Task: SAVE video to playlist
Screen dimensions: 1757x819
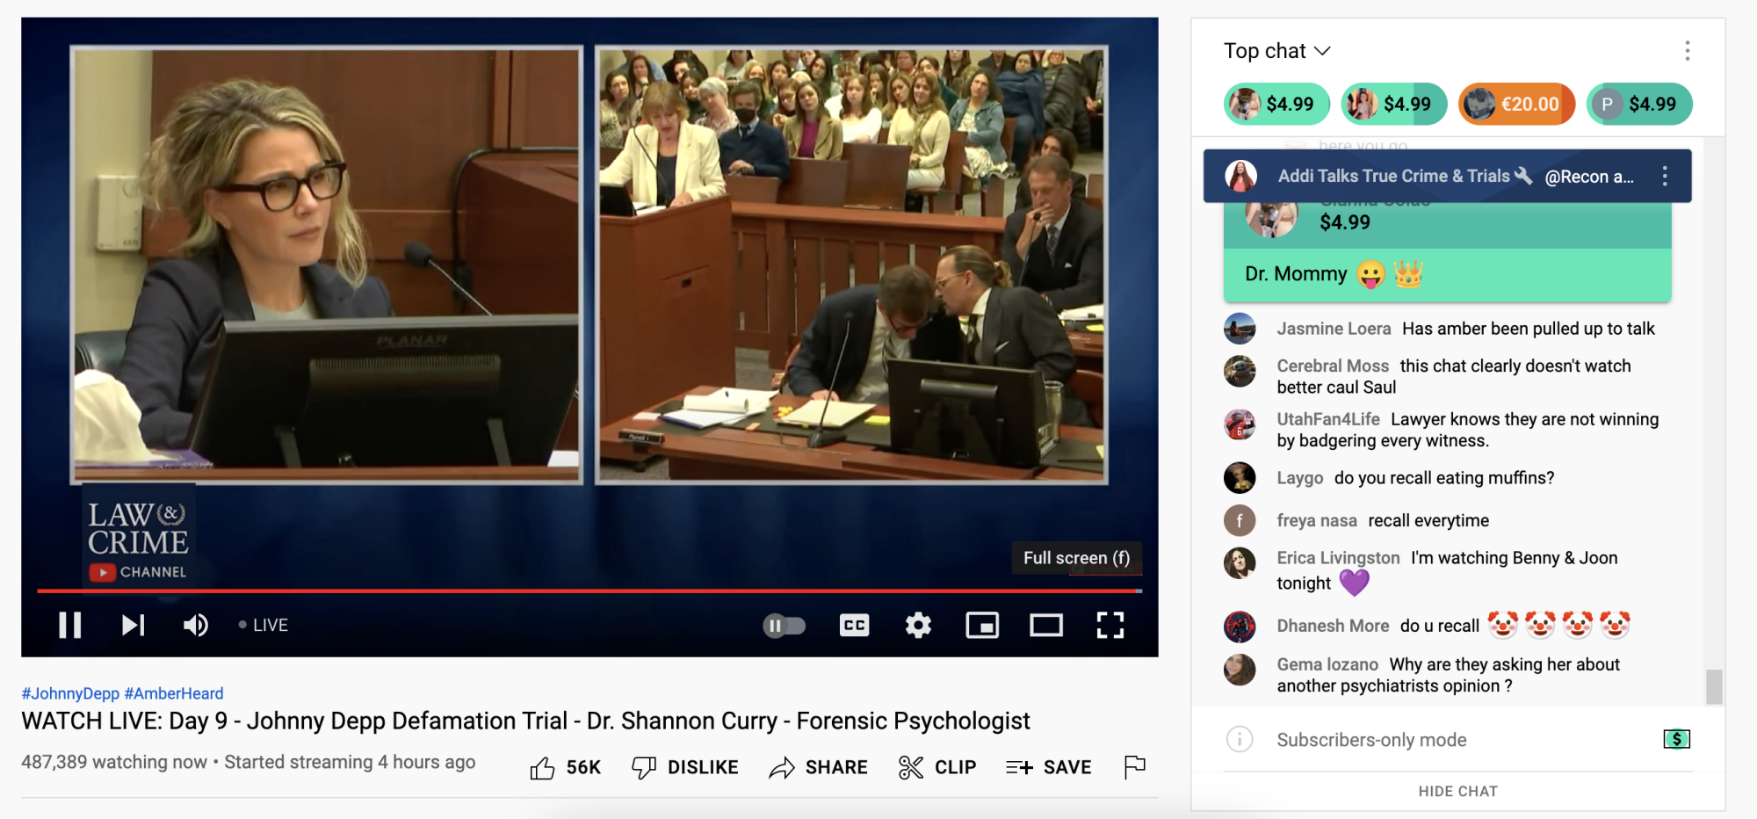Action: click(x=1049, y=767)
